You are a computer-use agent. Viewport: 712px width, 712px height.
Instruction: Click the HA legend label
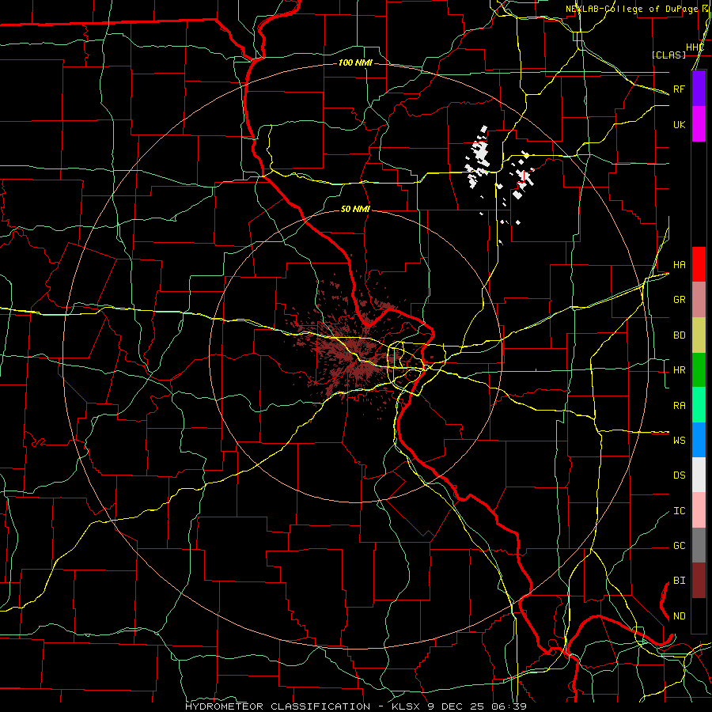pos(680,265)
